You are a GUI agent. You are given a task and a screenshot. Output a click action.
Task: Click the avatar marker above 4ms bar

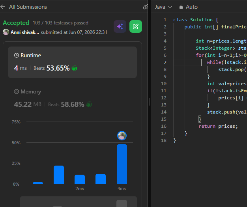(x=122, y=136)
